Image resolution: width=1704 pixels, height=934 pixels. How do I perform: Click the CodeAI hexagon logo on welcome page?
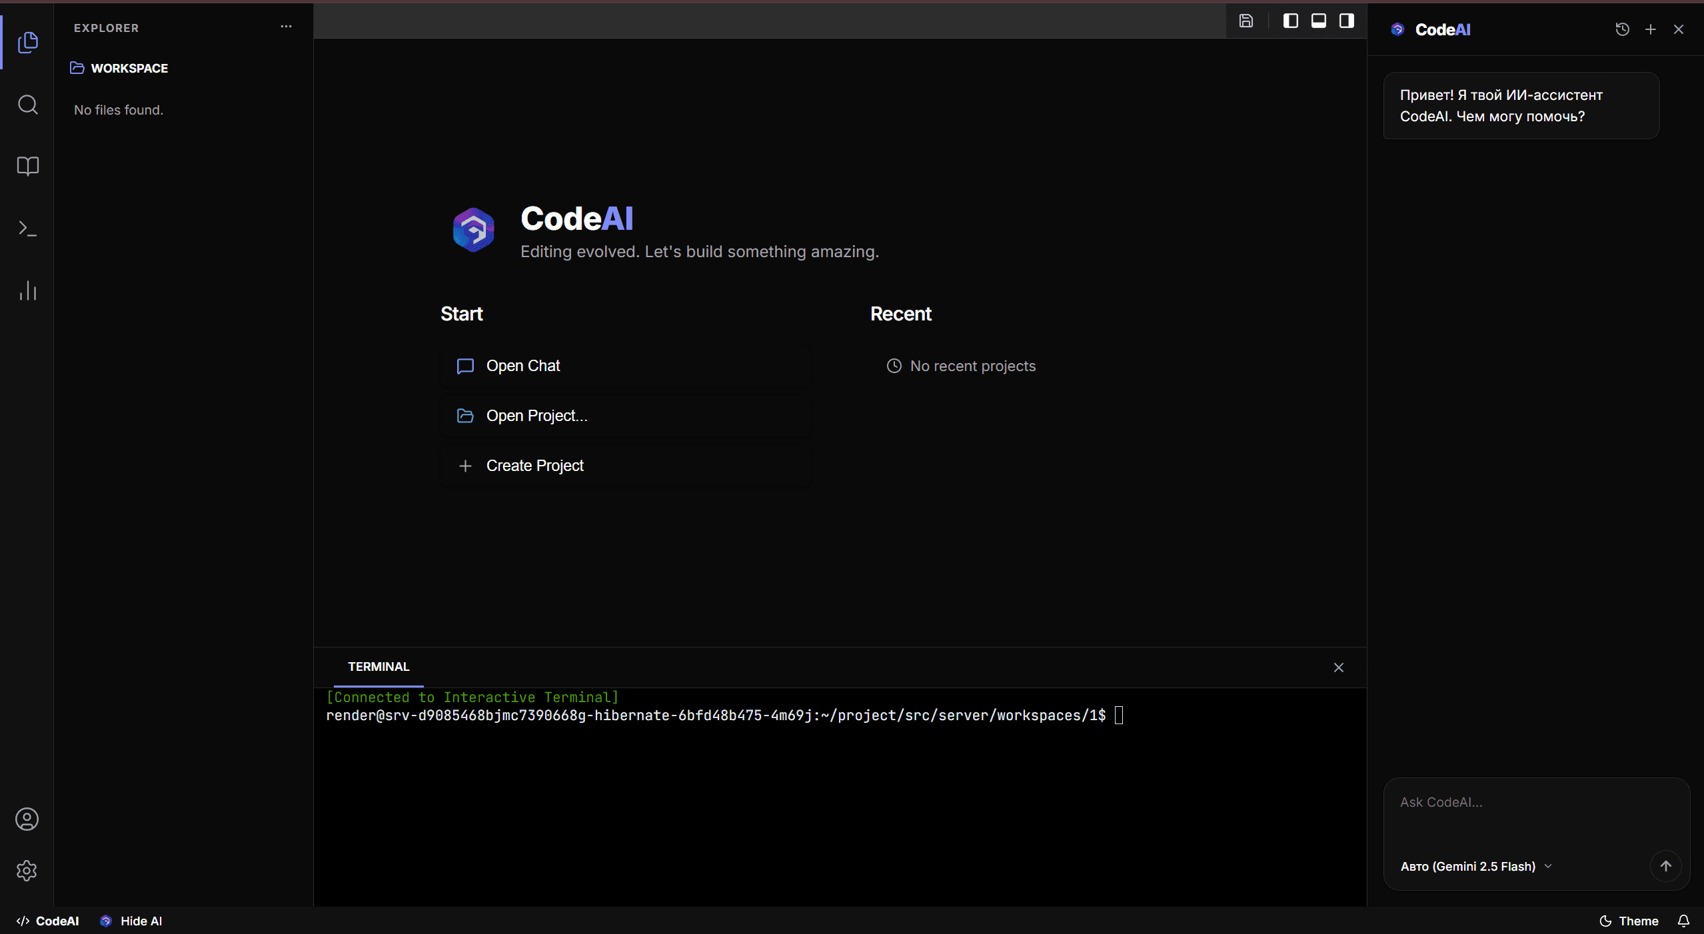(473, 230)
